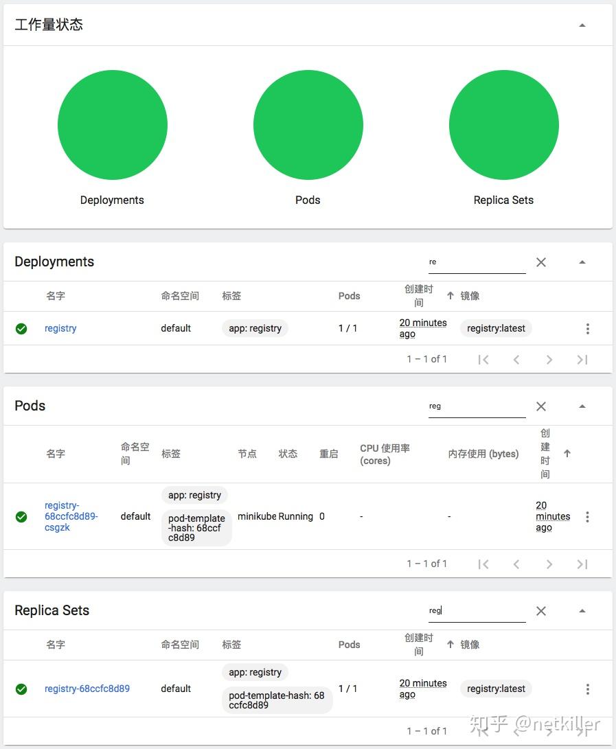Go to next page in Deployments table
Screen dimensions: 616x749
click(x=549, y=359)
